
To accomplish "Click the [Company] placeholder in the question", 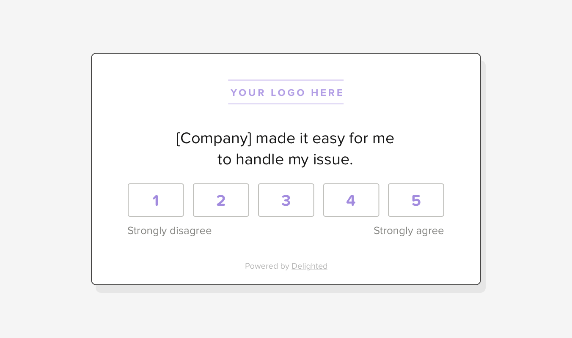I will tap(213, 138).
